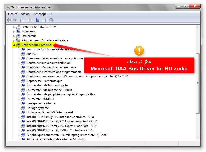Select Haut-parleur système in the list
Screen dimensions: 206x152
click(40, 103)
